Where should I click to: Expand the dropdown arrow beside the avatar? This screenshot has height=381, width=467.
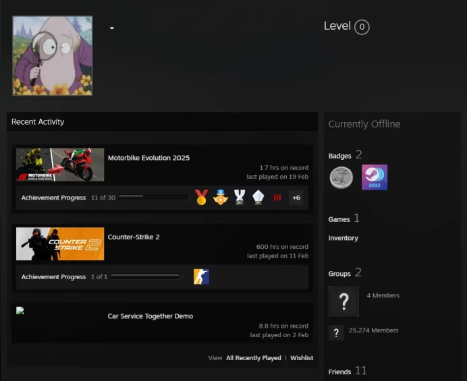click(x=112, y=28)
